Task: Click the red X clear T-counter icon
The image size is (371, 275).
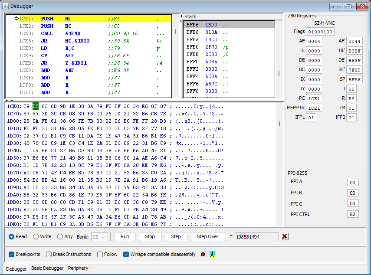Action: (x=285, y=236)
